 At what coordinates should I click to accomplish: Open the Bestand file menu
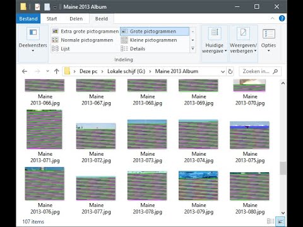pyautogui.click(x=28, y=19)
